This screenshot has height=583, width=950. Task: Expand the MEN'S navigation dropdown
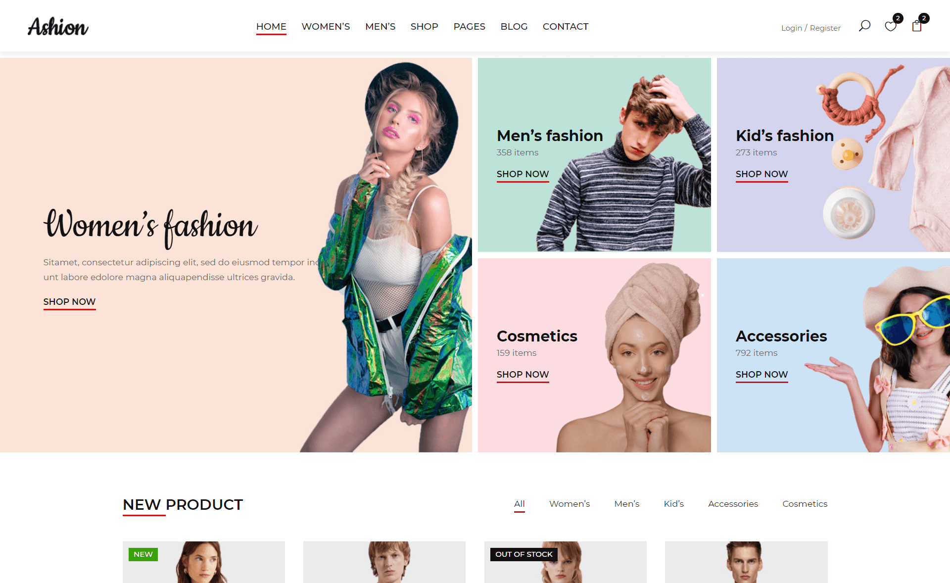380,26
